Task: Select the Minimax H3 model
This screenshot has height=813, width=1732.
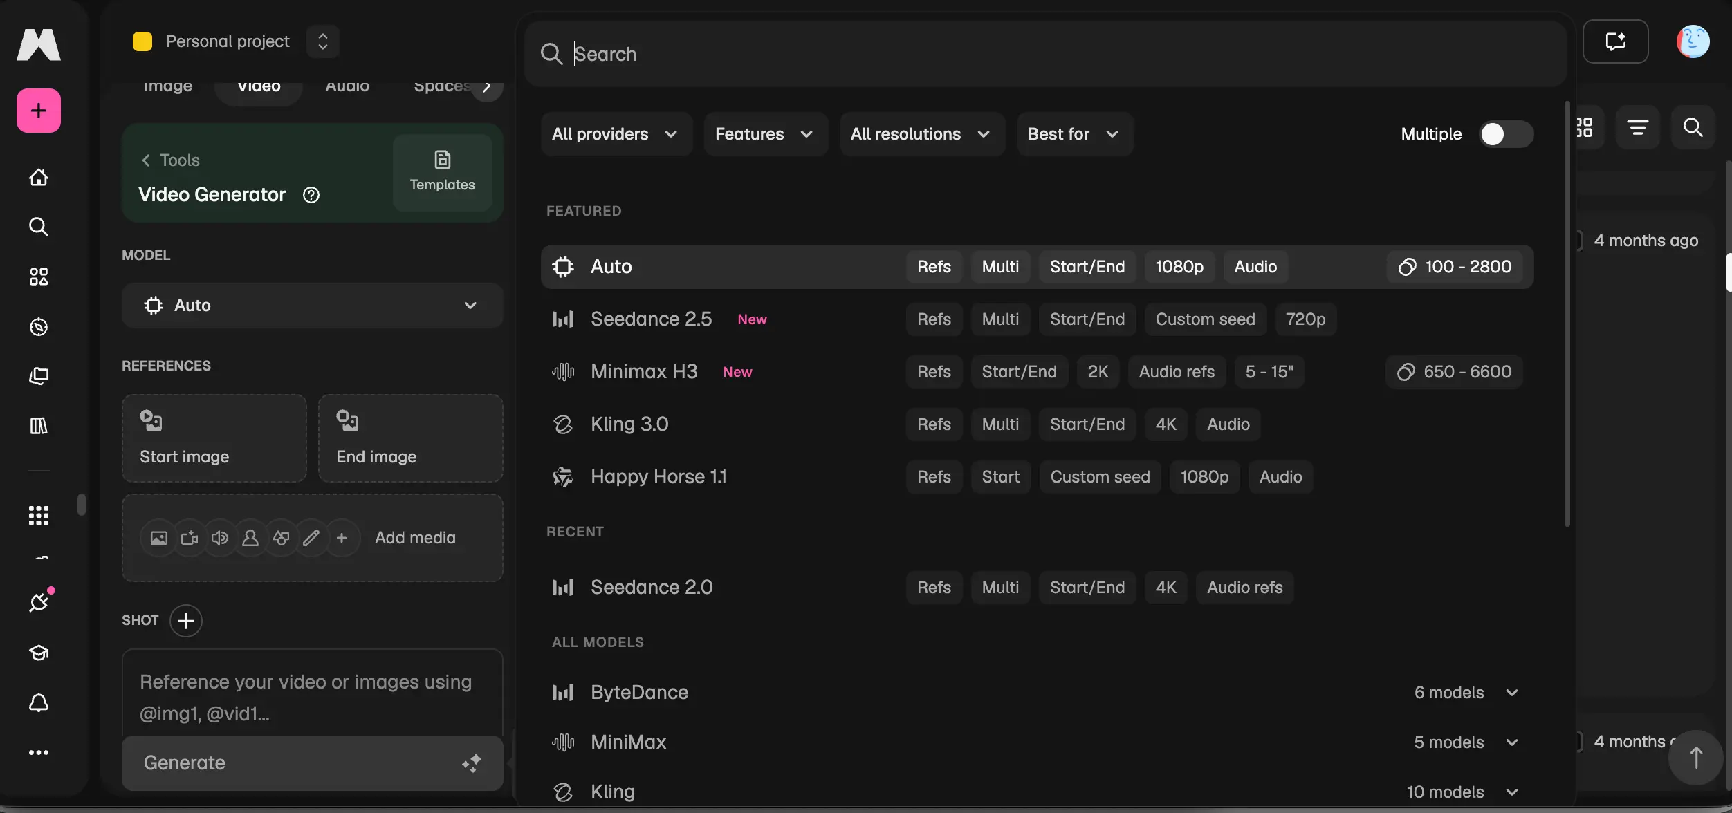Action: click(1038, 372)
